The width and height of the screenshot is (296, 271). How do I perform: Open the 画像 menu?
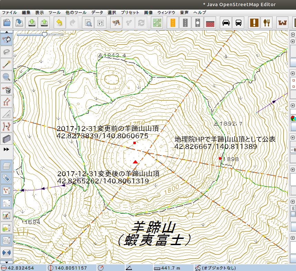point(148,12)
